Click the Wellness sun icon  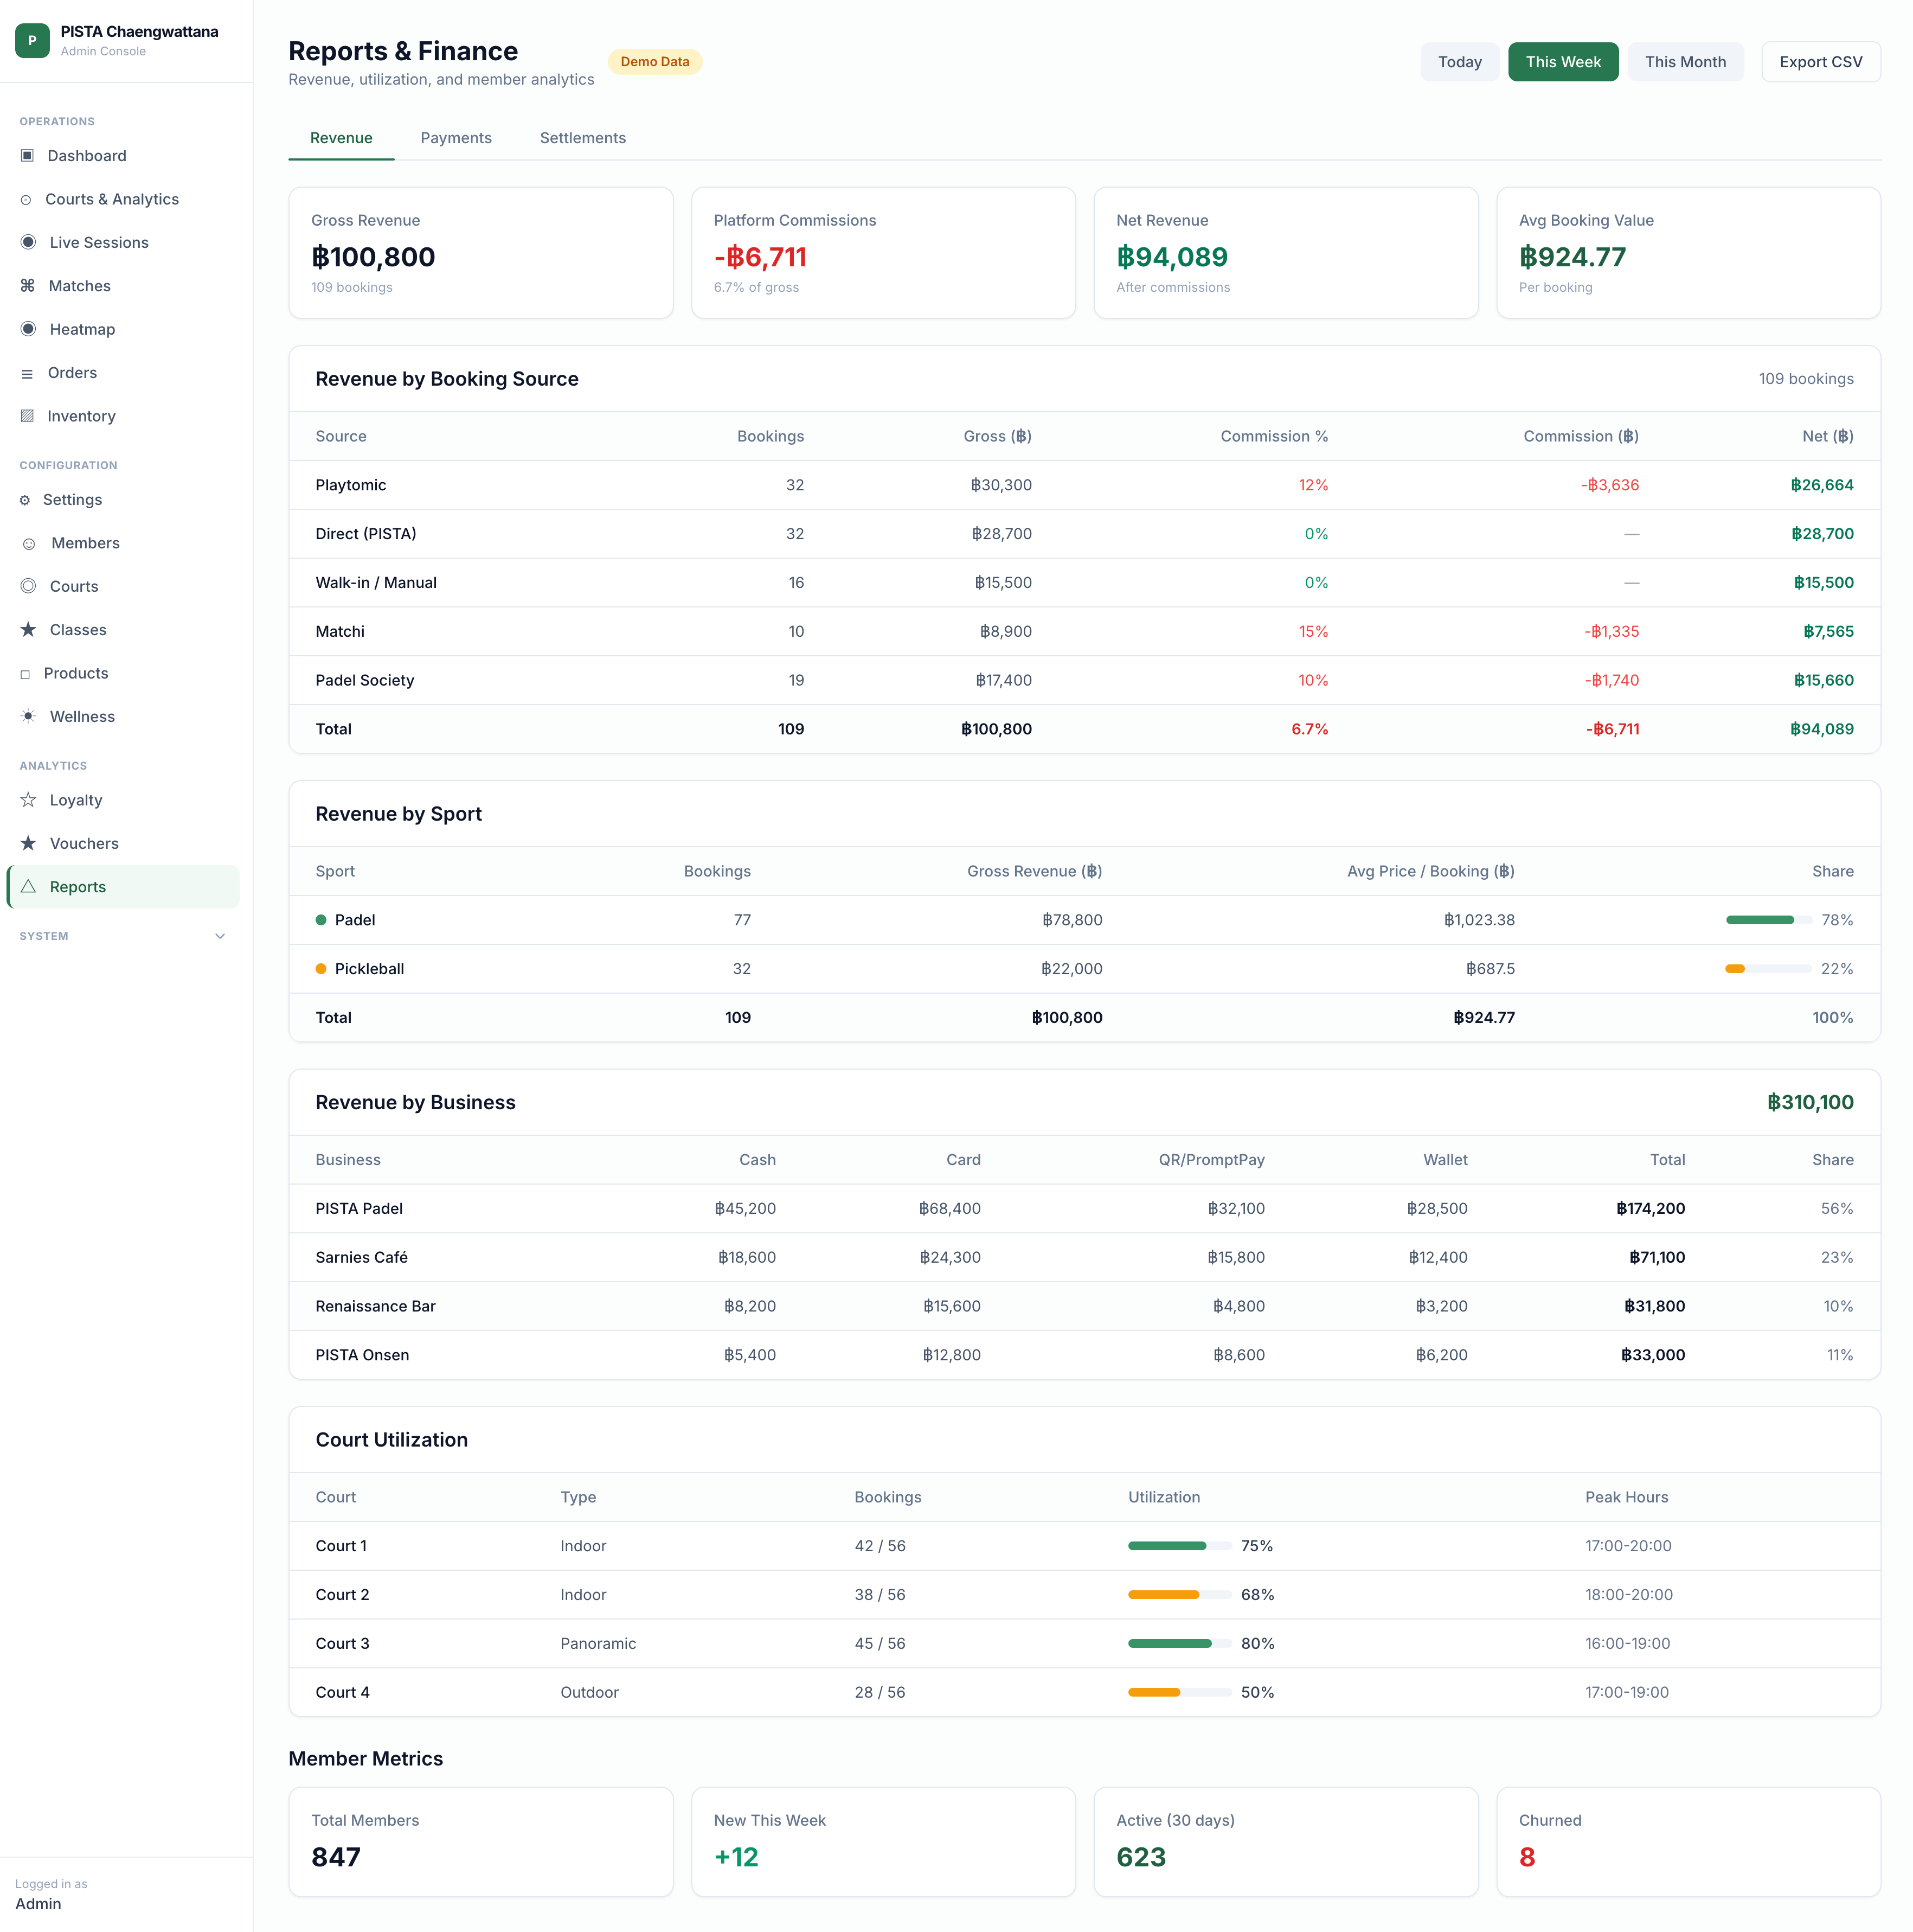28,716
